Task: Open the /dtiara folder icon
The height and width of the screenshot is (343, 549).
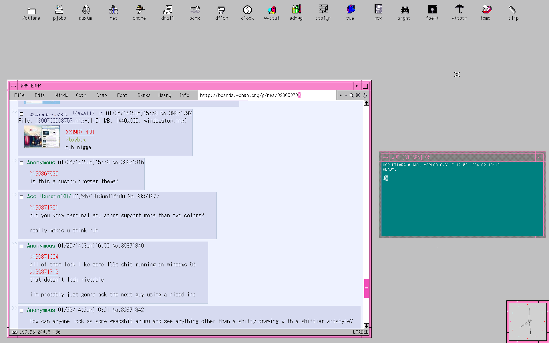Action: [x=31, y=11]
